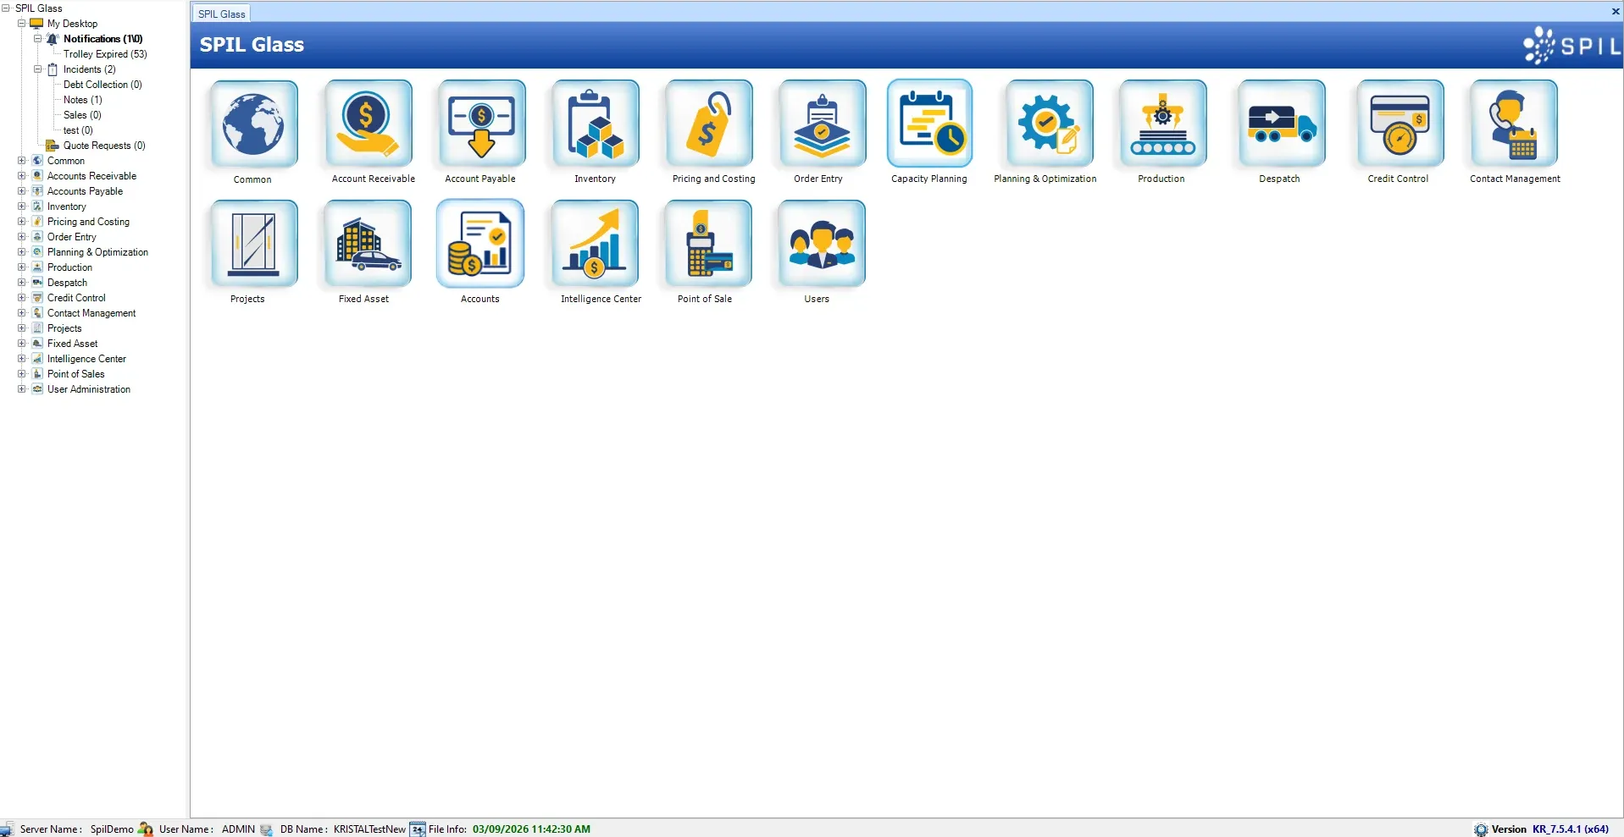Collapse the Notifications tree node
1624x837 pixels.
(x=37, y=39)
